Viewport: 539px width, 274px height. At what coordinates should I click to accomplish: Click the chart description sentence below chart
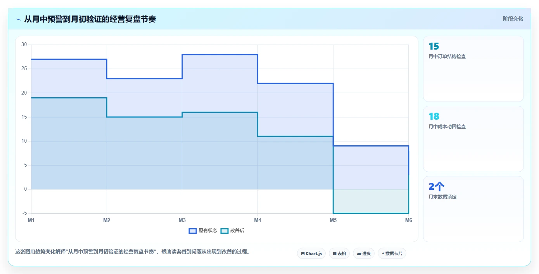tap(133, 252)
